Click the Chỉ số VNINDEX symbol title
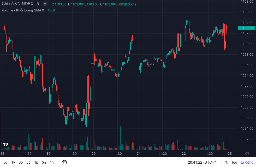This screenshot has height=167, width=256. [20, 4]
